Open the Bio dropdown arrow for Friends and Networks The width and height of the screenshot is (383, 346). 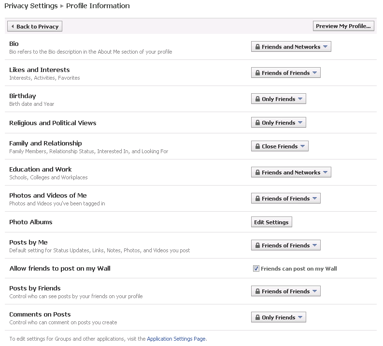(x=326, y=47)
